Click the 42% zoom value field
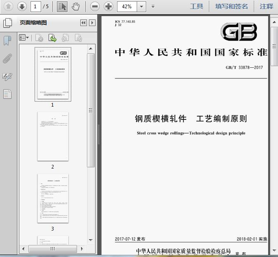This screenshot has width=278, height=257. pos(127,7)
